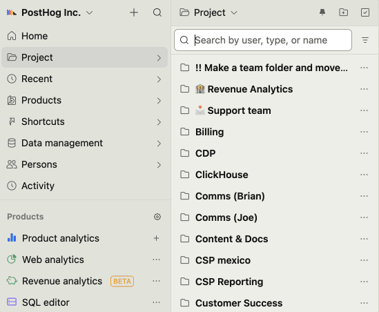Open more options for Comms (Brian) folder
The image size is (379, 312).
click(x=364, y=196)
